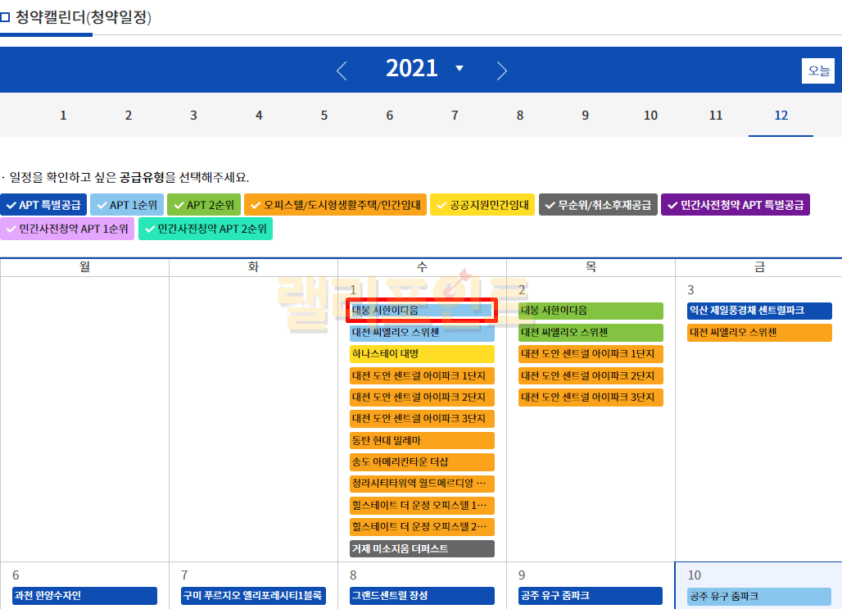Open the 하나스테이 대명 schedule entry

pyautogui.click(x=422, y=354)
